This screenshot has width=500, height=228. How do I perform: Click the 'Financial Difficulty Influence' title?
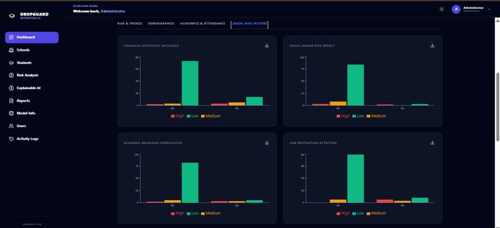tap(151, 46)
